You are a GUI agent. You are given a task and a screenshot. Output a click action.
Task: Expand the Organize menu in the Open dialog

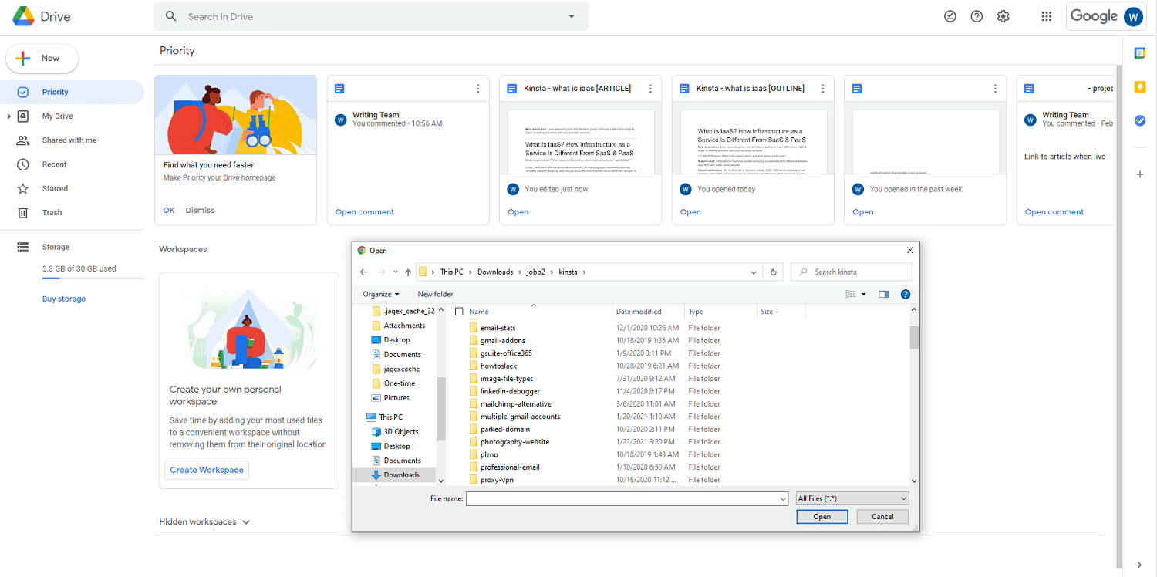click(x=380, y=294)
